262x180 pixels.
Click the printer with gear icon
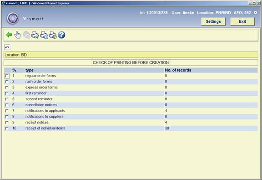coord(53,35)
